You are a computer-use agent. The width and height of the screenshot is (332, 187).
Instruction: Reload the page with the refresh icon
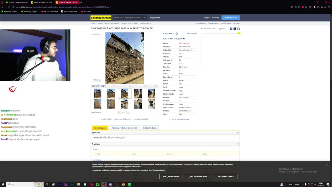tap(9, 7)
